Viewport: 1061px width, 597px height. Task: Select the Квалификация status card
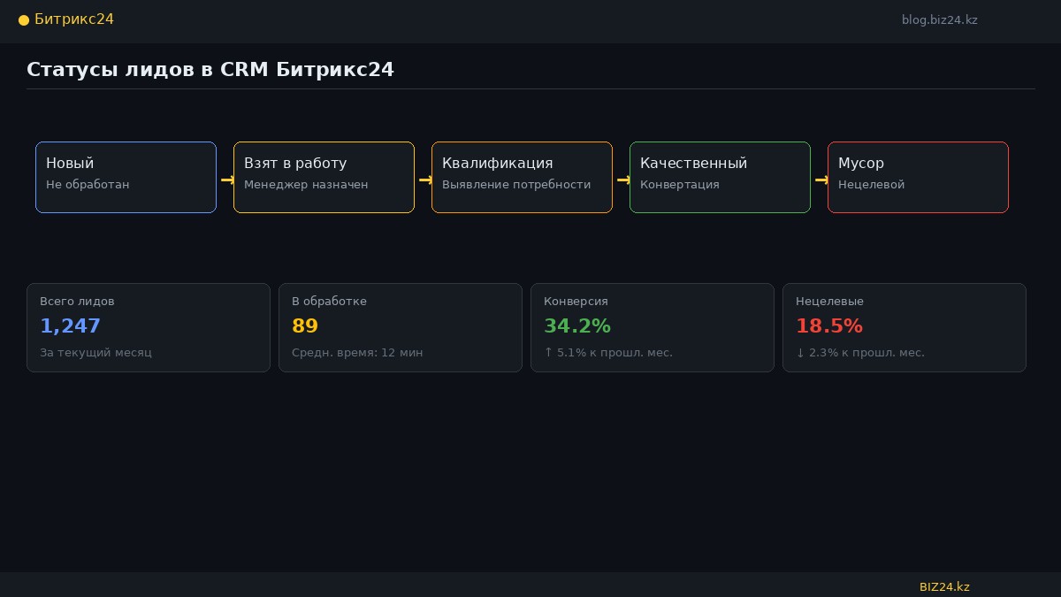click(522, 177)
